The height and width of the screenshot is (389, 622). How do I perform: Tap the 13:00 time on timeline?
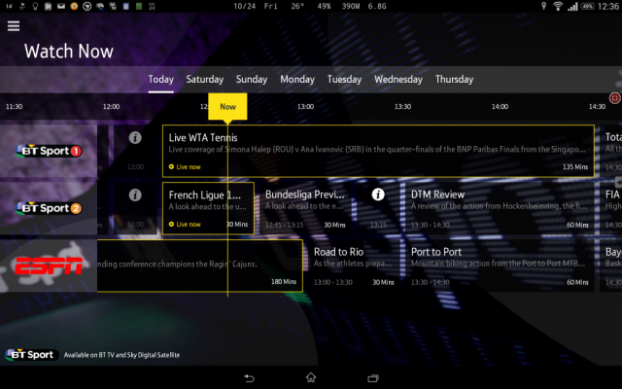(305, 106)
